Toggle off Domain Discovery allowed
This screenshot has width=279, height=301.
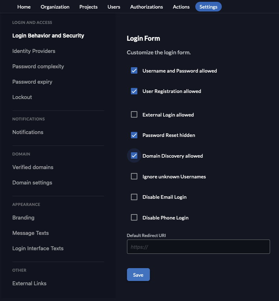point(134,156)
